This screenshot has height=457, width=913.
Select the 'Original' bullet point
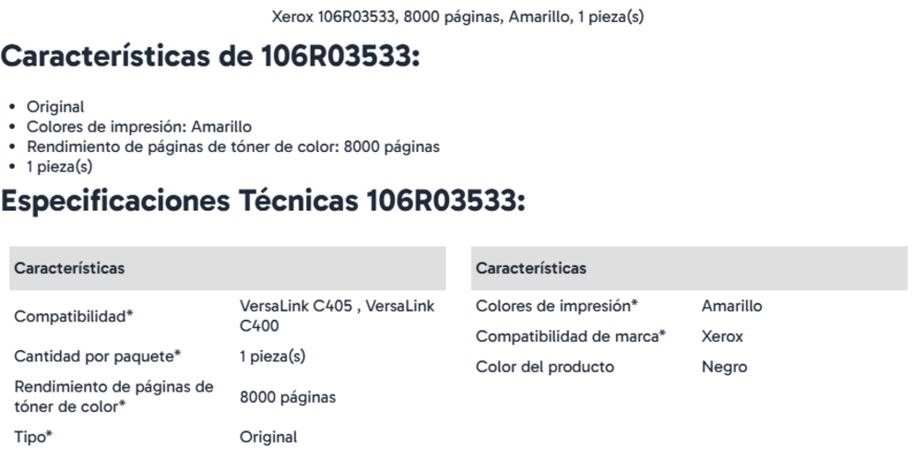[56, 107]
